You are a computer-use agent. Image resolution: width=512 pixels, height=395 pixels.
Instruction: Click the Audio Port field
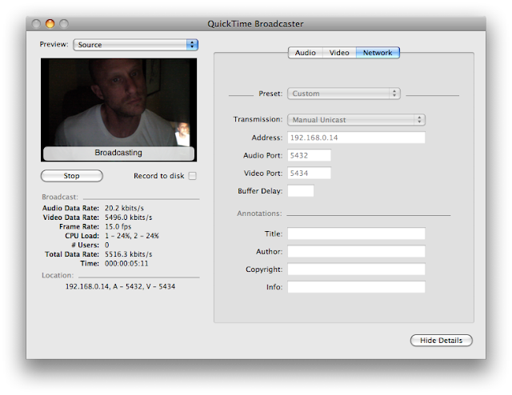(310, 155)
